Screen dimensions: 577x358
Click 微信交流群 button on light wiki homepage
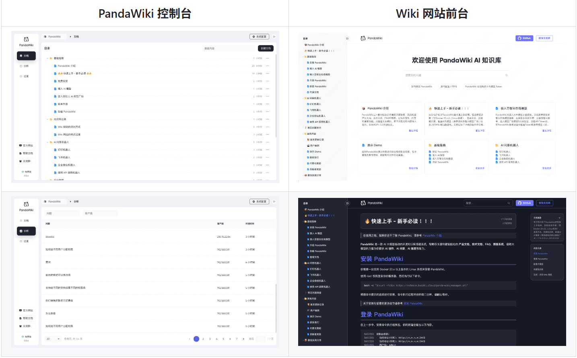click(544, 38)
